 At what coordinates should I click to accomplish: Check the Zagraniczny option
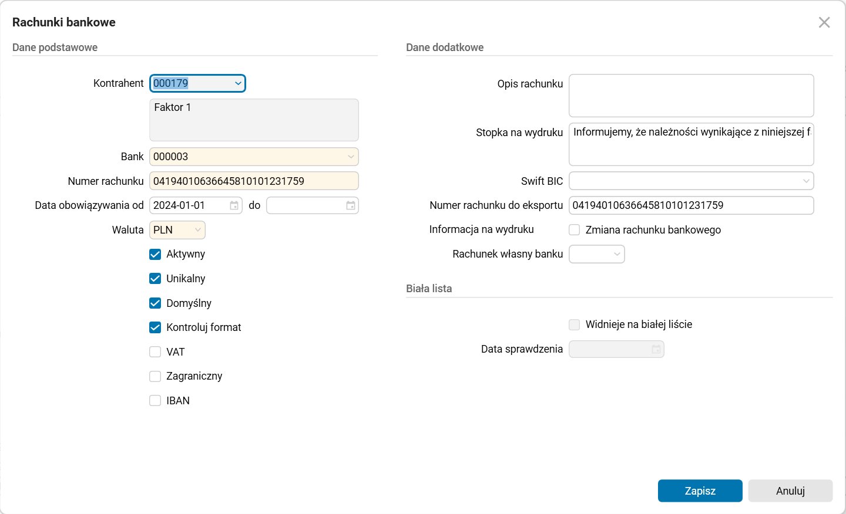[155, 376]
